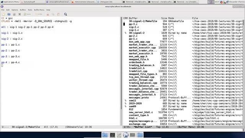Image resolution: width=245 pixels, height=138 pixels.
Task: Click the Paste toolbar icon
Action: pos(59,14)
